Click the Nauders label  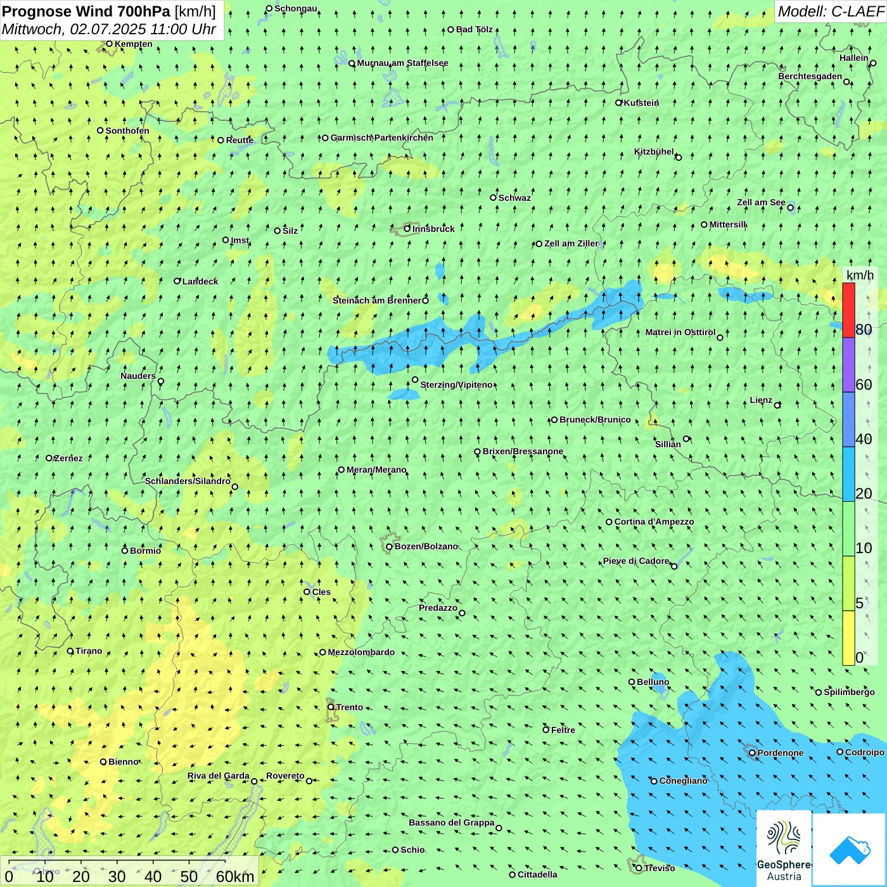[x=138, y=376]
